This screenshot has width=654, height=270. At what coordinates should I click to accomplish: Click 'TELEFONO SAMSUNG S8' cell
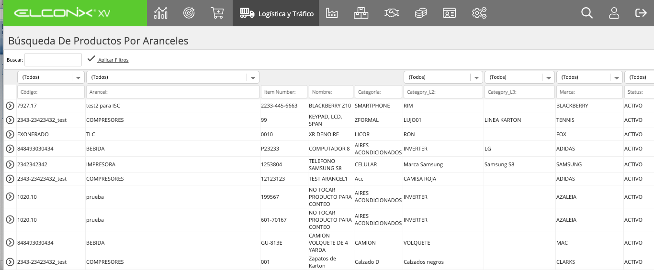coord(325,164)
